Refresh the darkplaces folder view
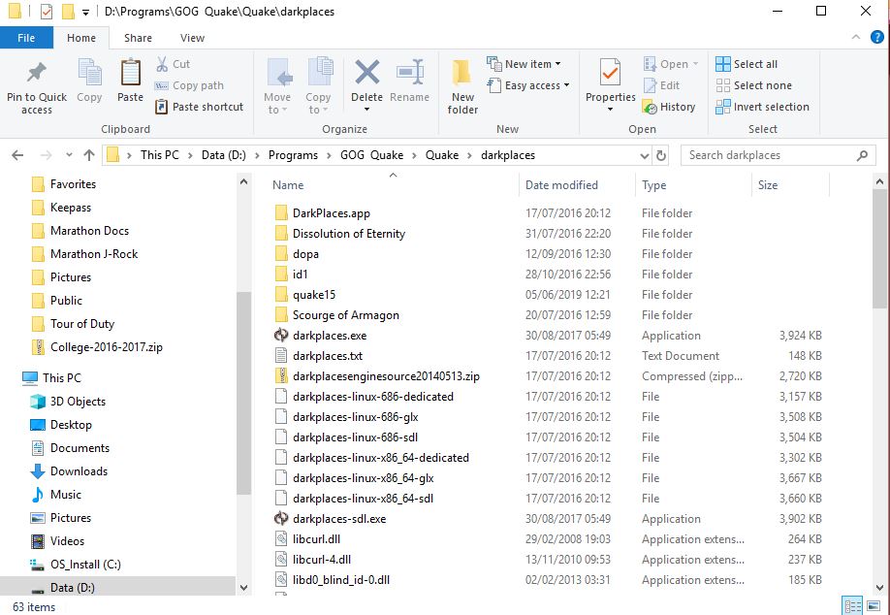Image resolution: width=890 pixels, height=615 pixels. [x=660, y=155]
